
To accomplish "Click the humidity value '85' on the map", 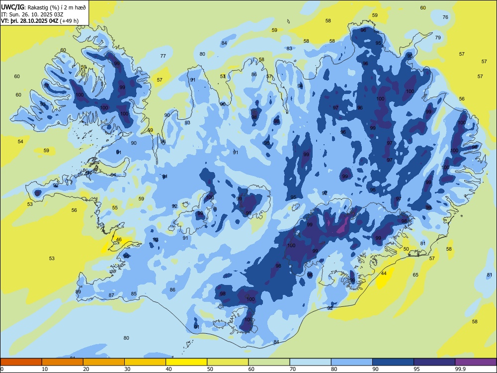I will (x=134, y=294).
